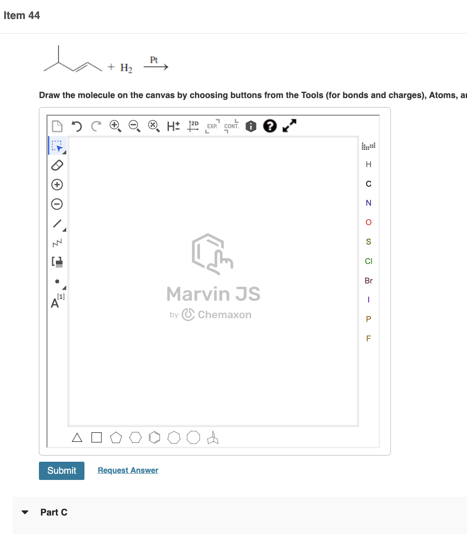Select the cyclopropane triangle template
This screenshot has height=542, width=467.
(77, 437)
